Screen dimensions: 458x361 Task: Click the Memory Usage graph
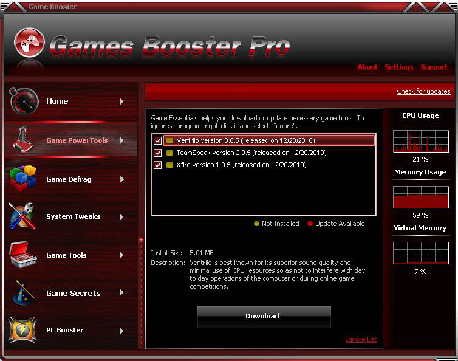[x=420, y=197]
